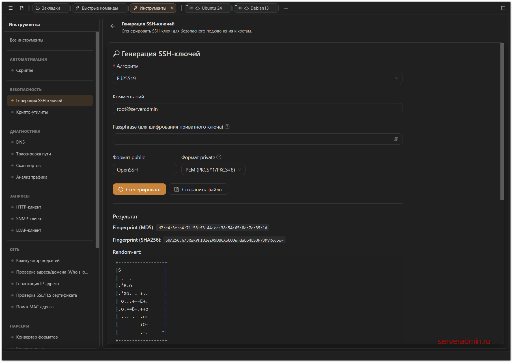Screen dimensions: 512x362
Task: Switch to the Debian13 session tab
Action: click(256, 8)
